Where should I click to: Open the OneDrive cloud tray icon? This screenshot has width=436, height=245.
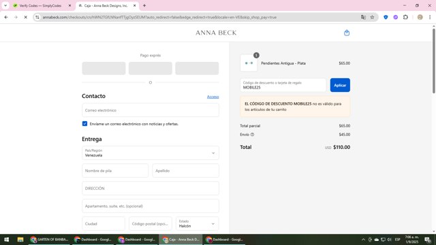377,240
